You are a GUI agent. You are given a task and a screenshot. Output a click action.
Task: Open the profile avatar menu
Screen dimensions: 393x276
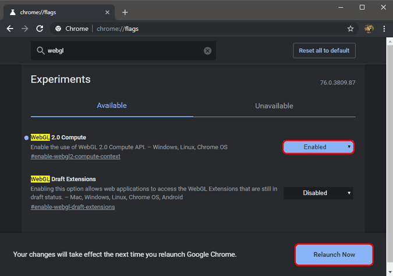coord(369,29)
